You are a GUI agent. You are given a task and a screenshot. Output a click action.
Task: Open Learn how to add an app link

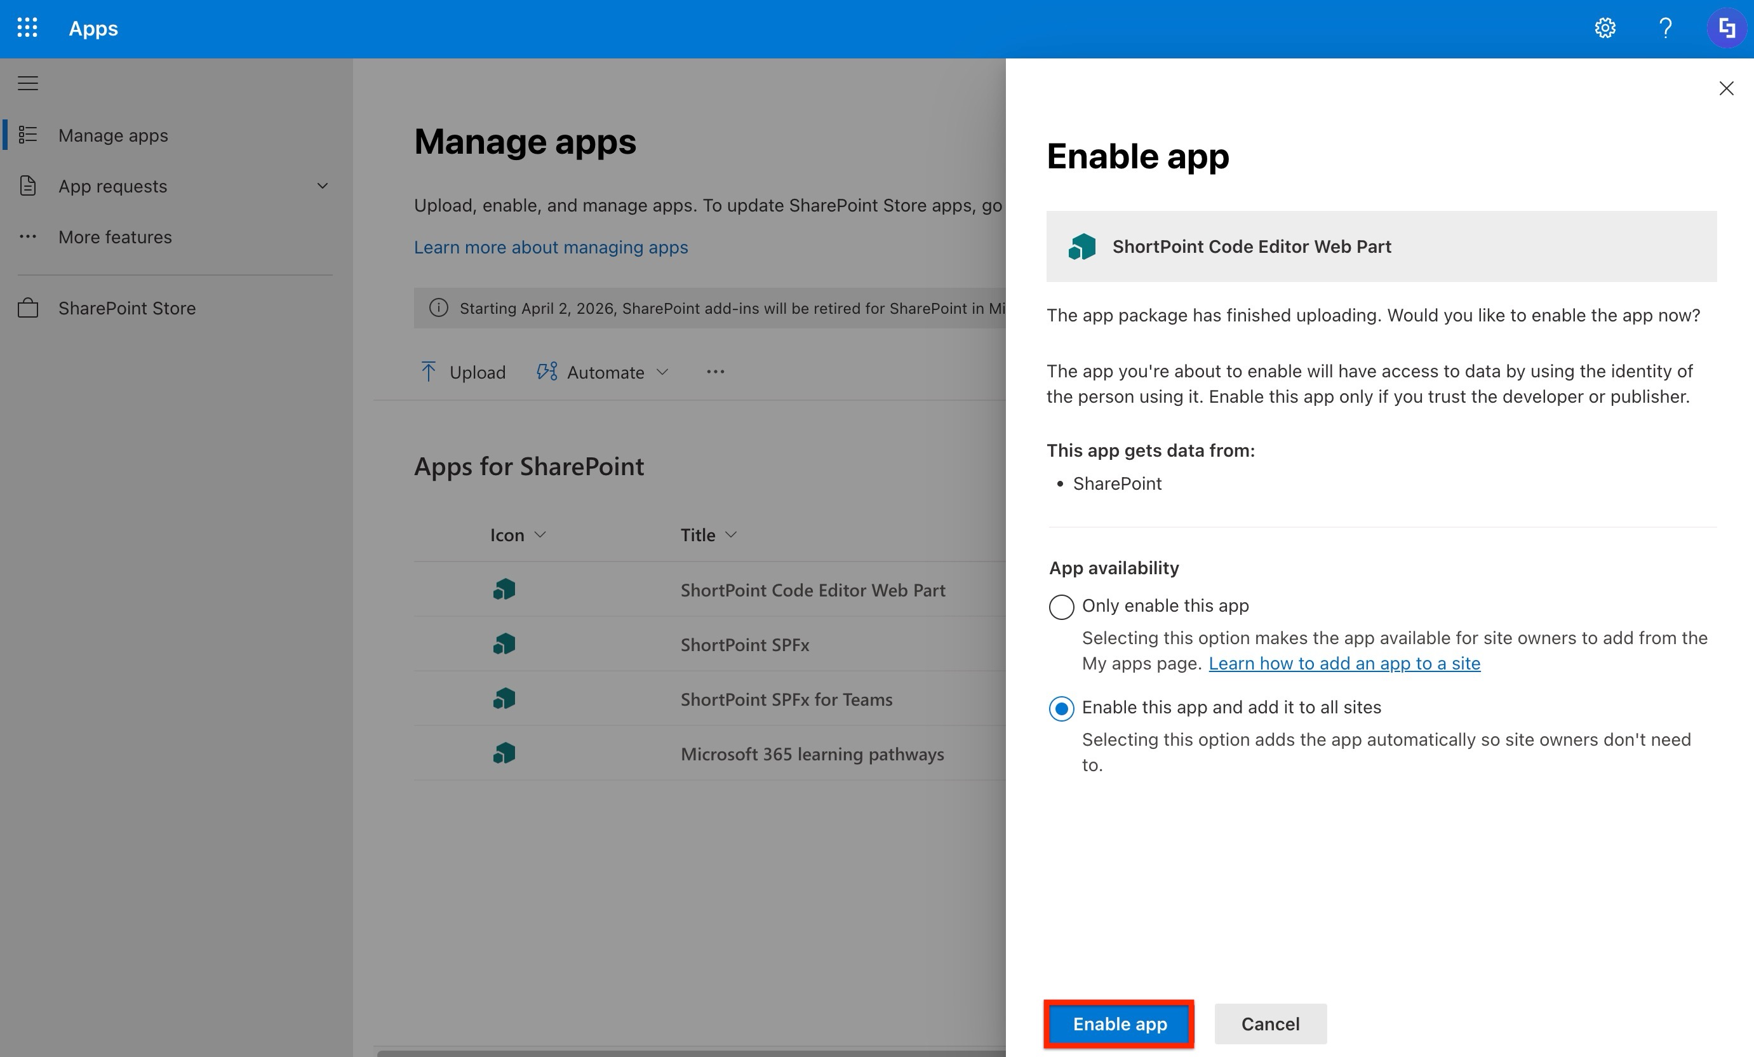pos(1344,663)
